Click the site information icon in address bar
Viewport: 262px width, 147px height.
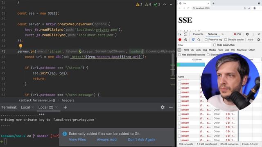coord(194,8)
